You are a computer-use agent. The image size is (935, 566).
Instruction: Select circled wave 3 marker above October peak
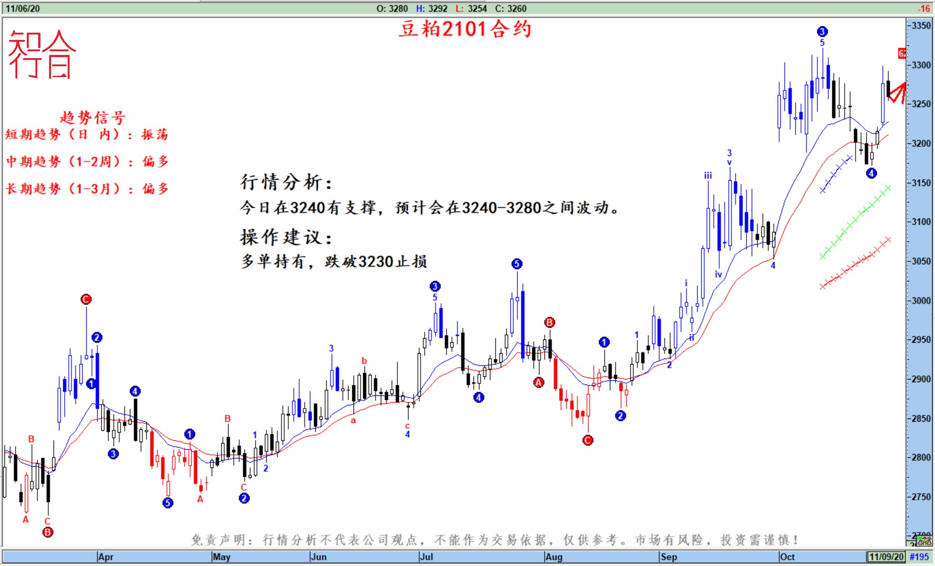(822, 31)
